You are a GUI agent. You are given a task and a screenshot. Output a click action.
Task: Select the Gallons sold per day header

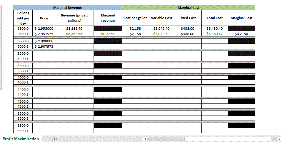coord(23,18)
